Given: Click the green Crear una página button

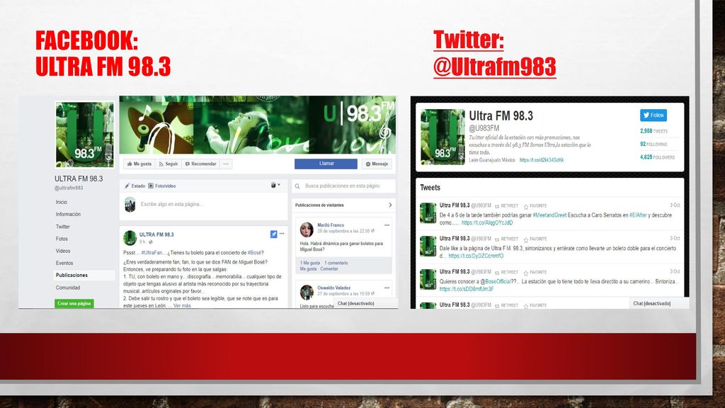Looking at the screenshot, I should tap(74, 303).
